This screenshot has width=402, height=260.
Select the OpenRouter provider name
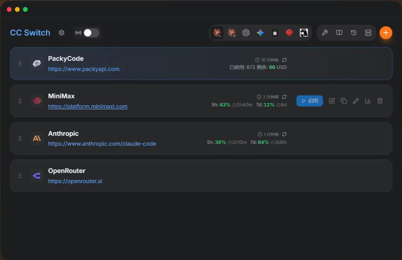click(67, 171)
